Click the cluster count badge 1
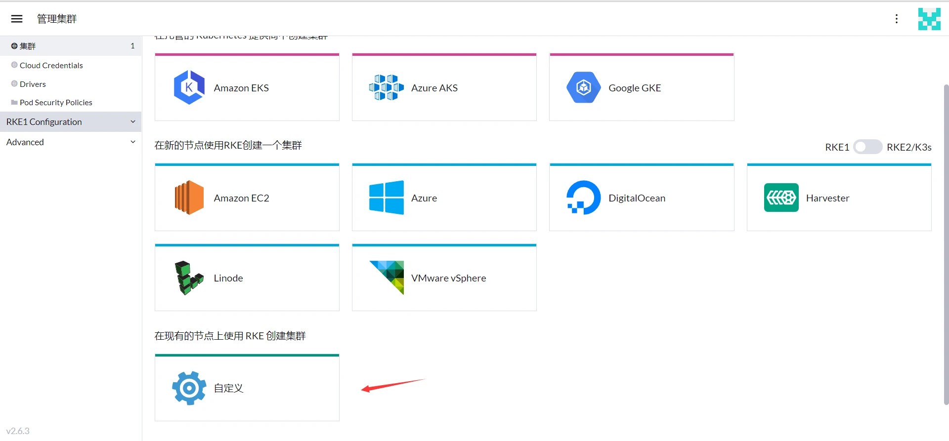 click(132, 46)
